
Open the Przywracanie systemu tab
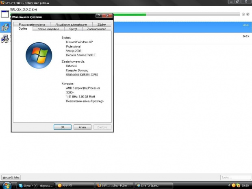[x=32, y=24]
